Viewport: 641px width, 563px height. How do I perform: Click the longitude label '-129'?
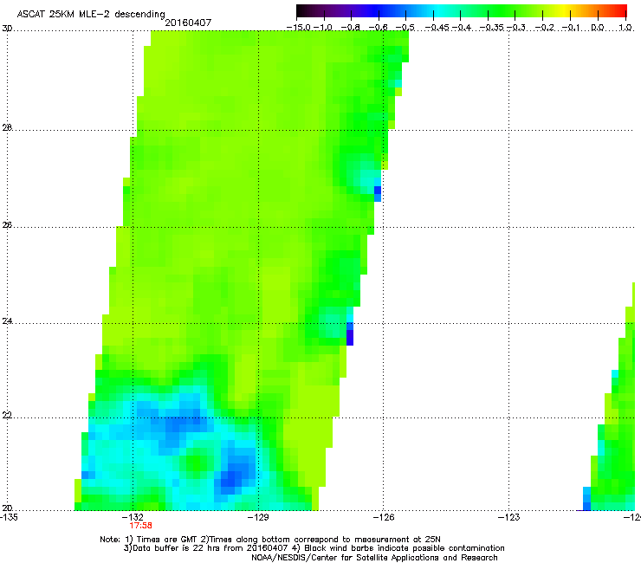258,517
